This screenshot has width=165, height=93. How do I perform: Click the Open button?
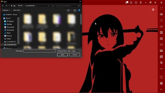[x=62, y=55]
